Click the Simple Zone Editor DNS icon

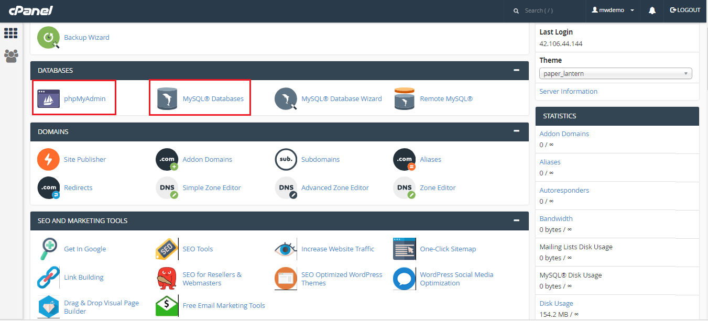167,187
